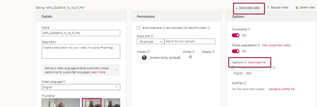Click the info icon beside Captions
Screen dimensions: 317x107
click(x=245, y=63)
